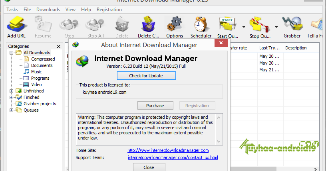Open the Stop Queue dropdown arrow
The image size is (326, 171).
(x=276, y=27)
